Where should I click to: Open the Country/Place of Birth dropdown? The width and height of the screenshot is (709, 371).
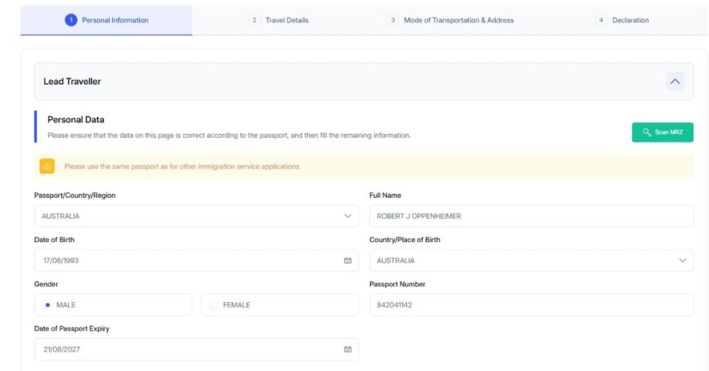(x=531, y=260)
